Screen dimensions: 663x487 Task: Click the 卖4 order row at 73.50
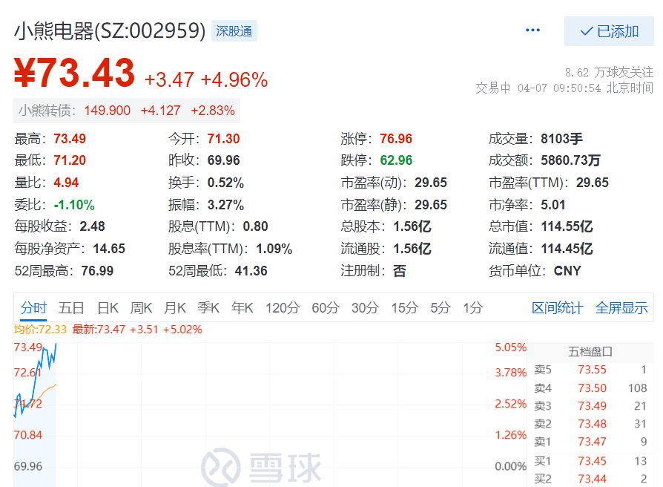click(x=591, y=388)
